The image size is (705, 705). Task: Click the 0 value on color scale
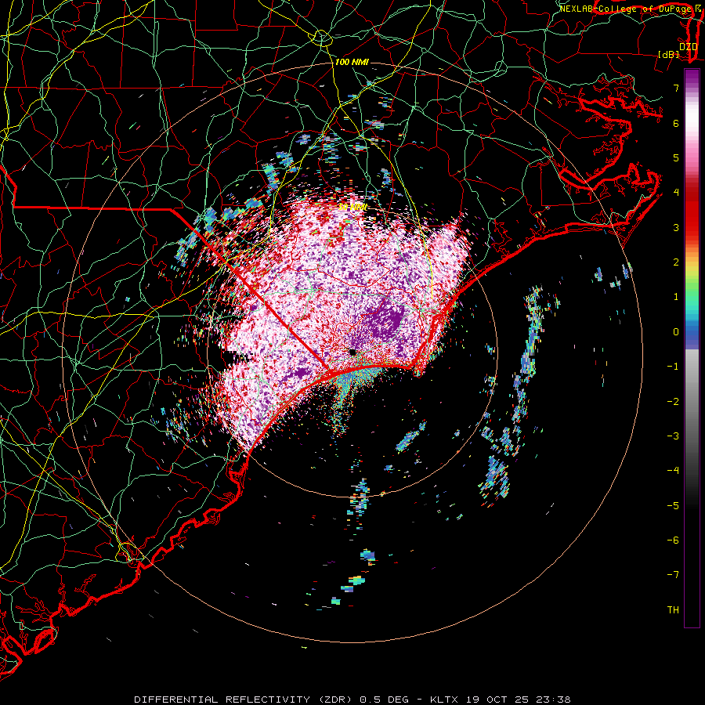point(676,332)
